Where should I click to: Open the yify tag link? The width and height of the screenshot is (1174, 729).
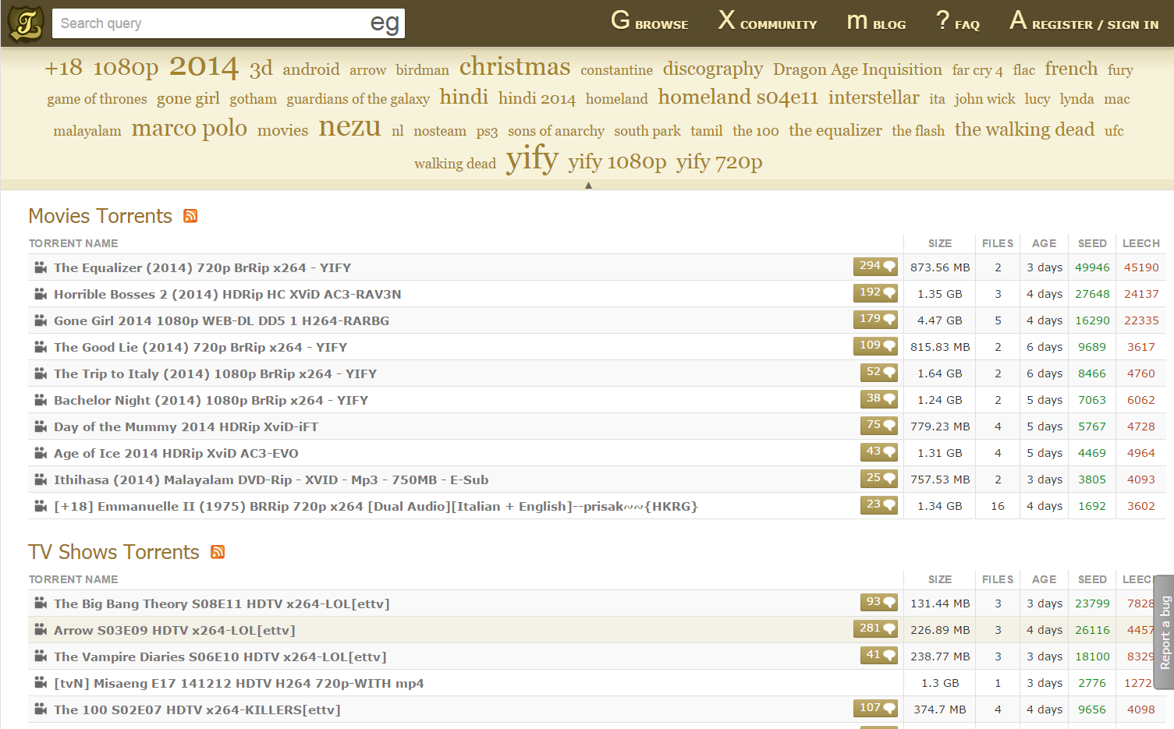[532, 160]
